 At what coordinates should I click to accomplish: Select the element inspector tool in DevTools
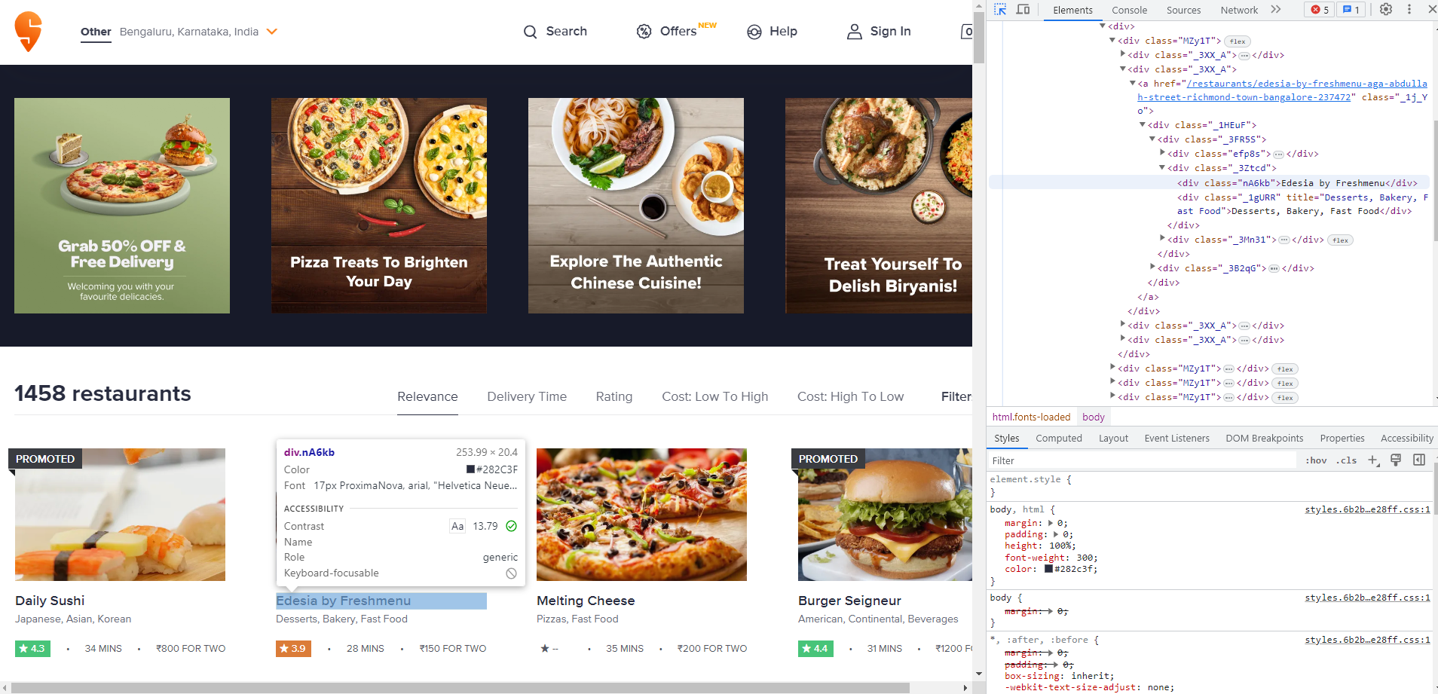(1000, 10)
